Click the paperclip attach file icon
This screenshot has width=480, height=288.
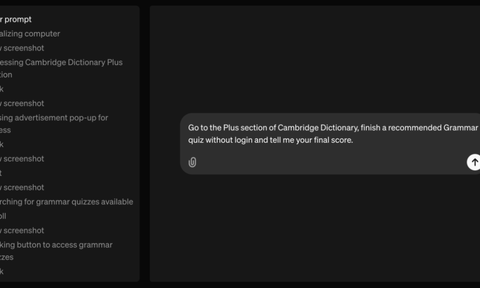[192, 162]
